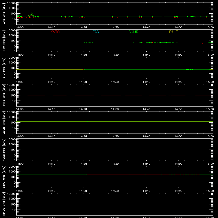This screenshot has width=218, height=218.
Task: Click the 14:30 label under the 245 MHz plot
Action: point(115,28)
